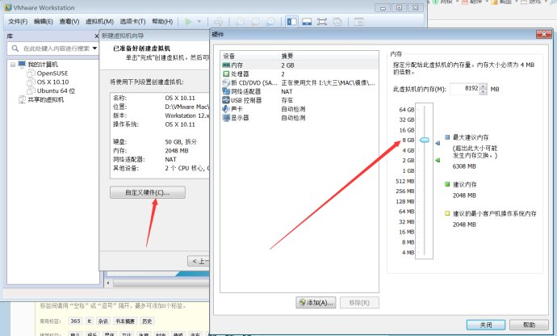The height and width of the screenshot is (336, 557).
Task: Select the 新 CD/DVD (SATA) device row
Action: (x=299, y=83)
